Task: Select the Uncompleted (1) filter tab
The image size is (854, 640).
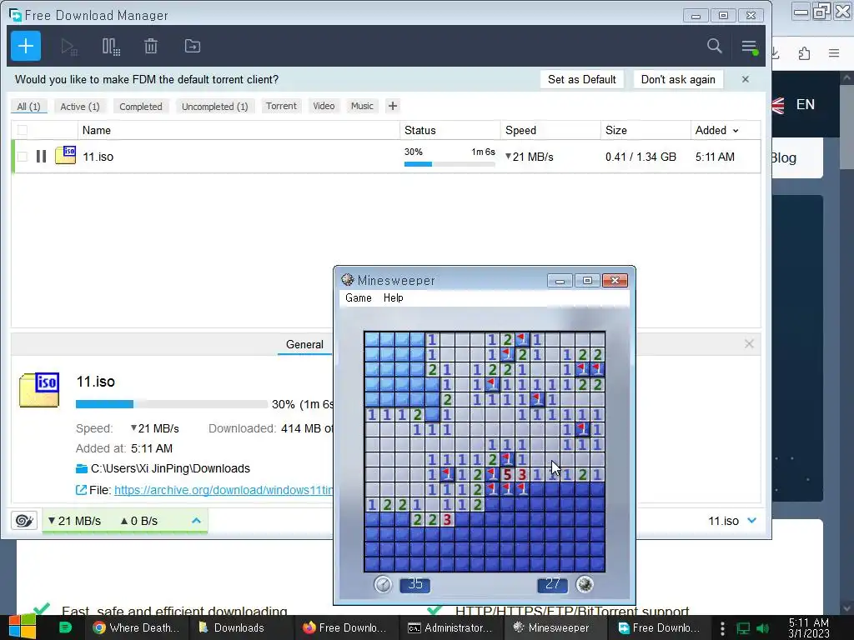Action: click(x=215, y=107)
